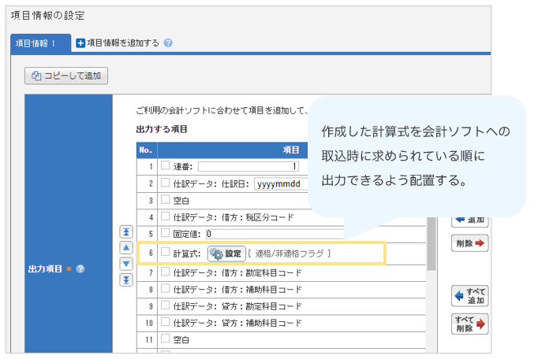The height and width of the screenshot is (359, 542).
Task: Click the move-to-bottom double arrow icon
Action: click(x=125, y=280)
